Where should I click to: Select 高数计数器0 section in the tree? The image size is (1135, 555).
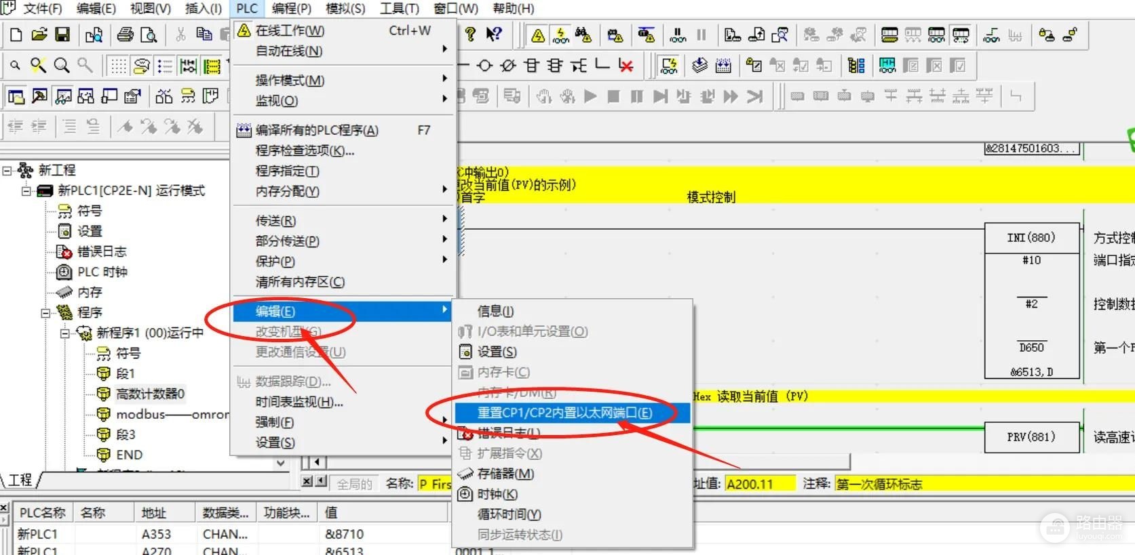(x=150, y=394)
